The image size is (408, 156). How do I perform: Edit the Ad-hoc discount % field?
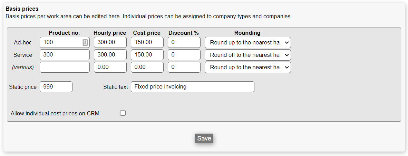pyautogui.click(x=184, y=43)
